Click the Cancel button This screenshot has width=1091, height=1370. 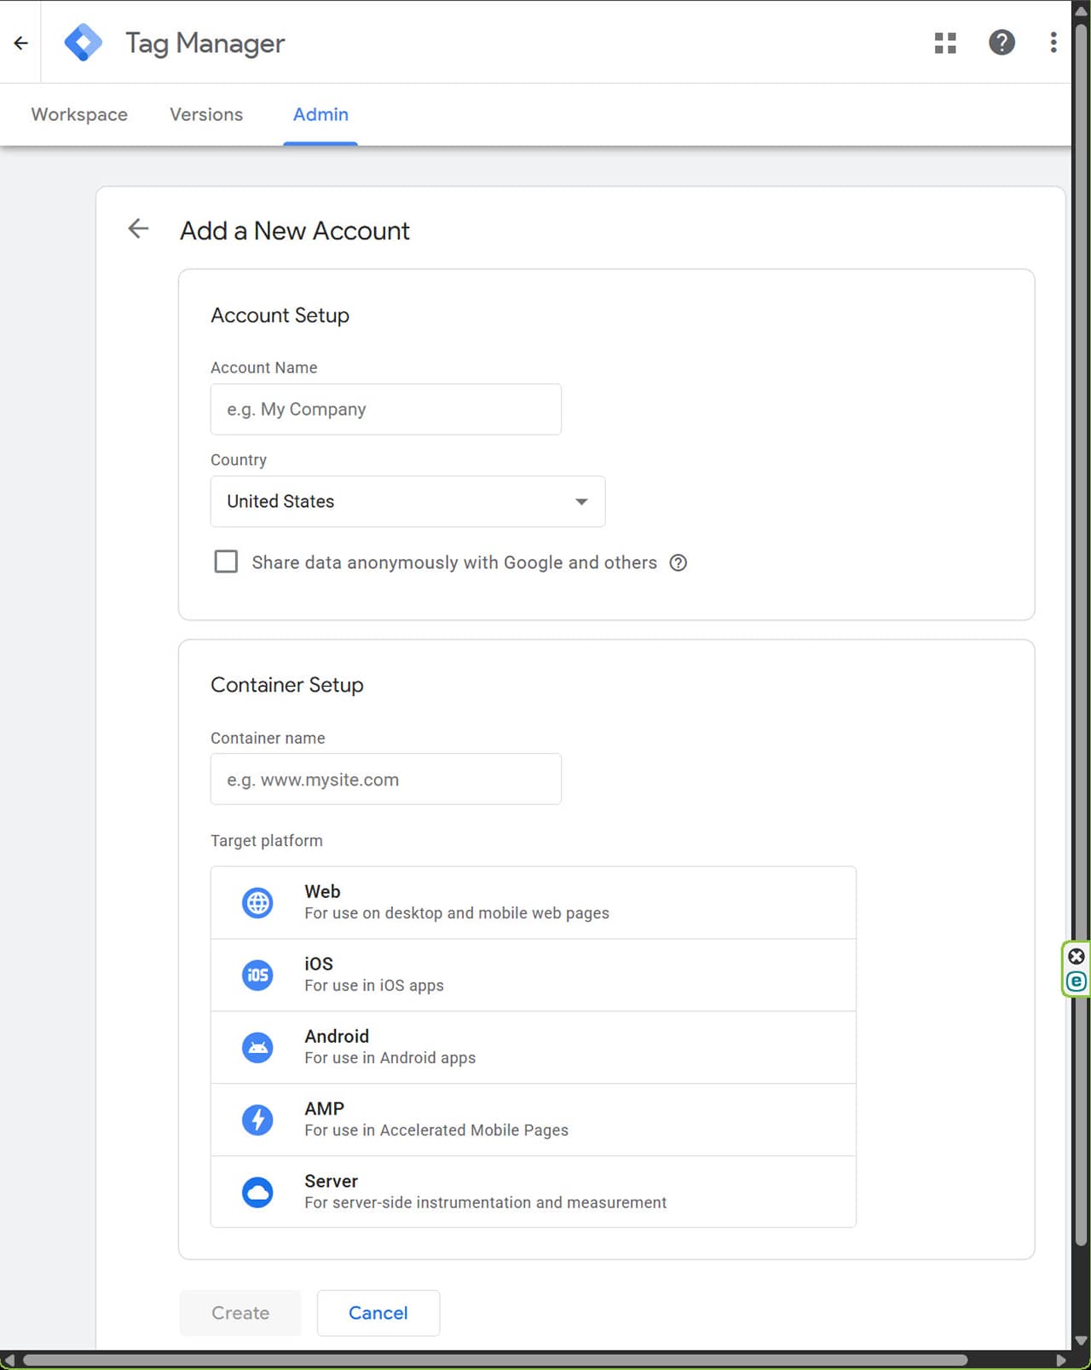click(x=378, y=1313)
